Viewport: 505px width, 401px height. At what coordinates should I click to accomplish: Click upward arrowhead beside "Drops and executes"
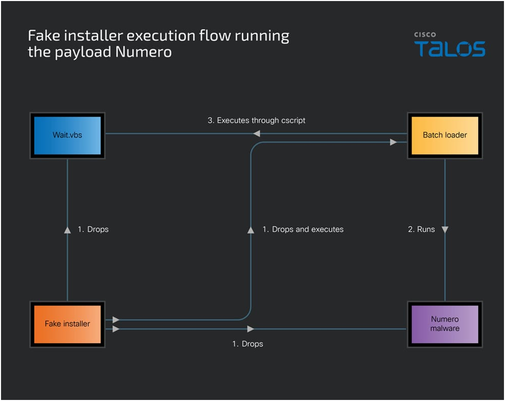coord(251,230)
